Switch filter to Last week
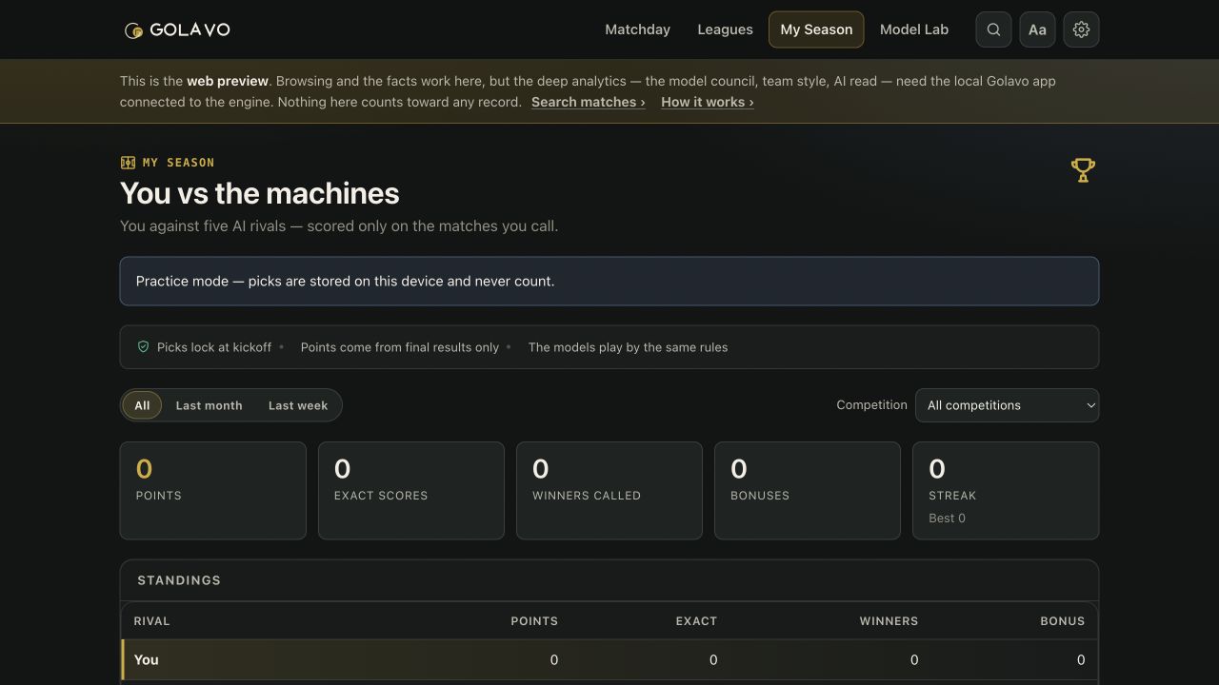This screenshot has height=685, width=1219. click(x=298, y=405)
